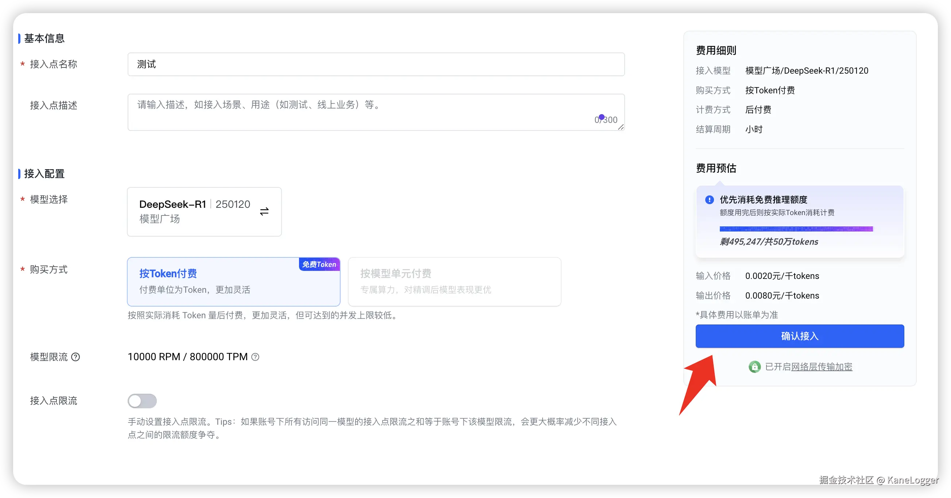Click the green lock encryption icon
The image size is (951, 498).
click(754, 367)
